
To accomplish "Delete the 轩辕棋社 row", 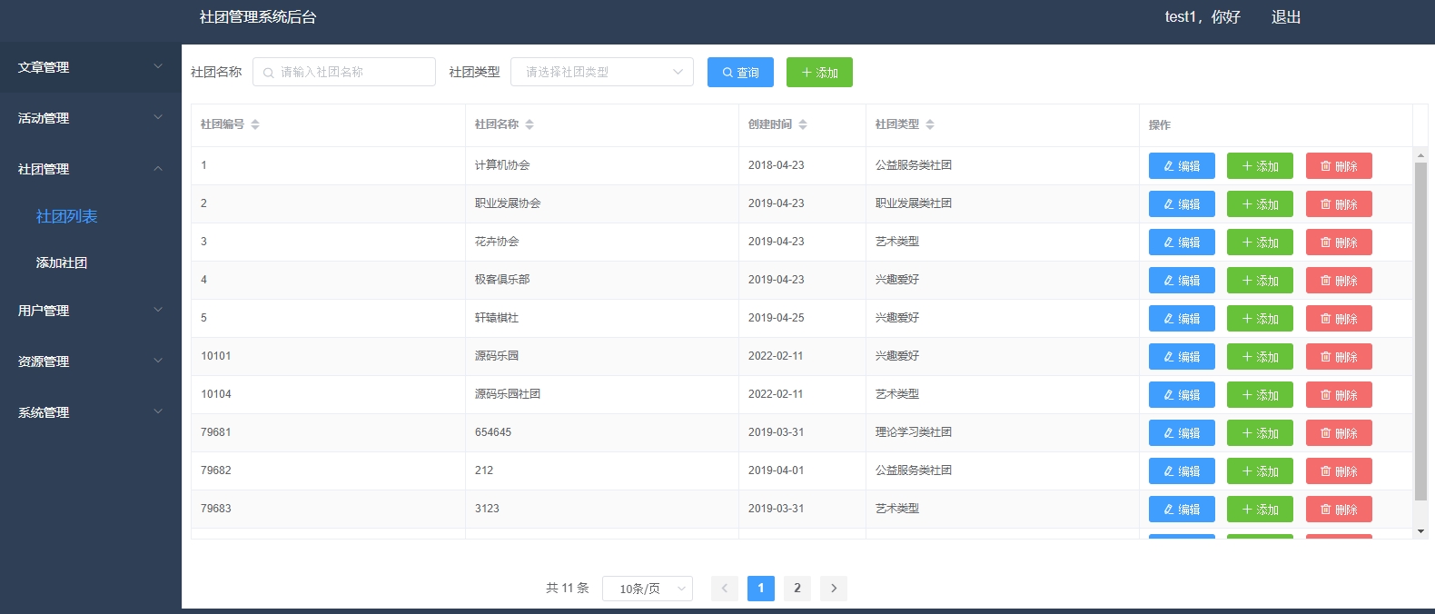I will [1339, 319].
